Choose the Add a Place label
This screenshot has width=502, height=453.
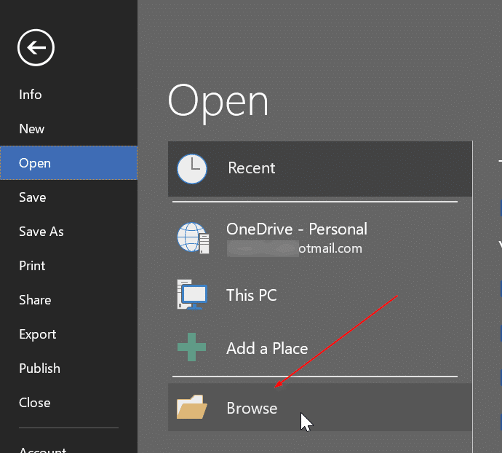[x=267, y=348]
